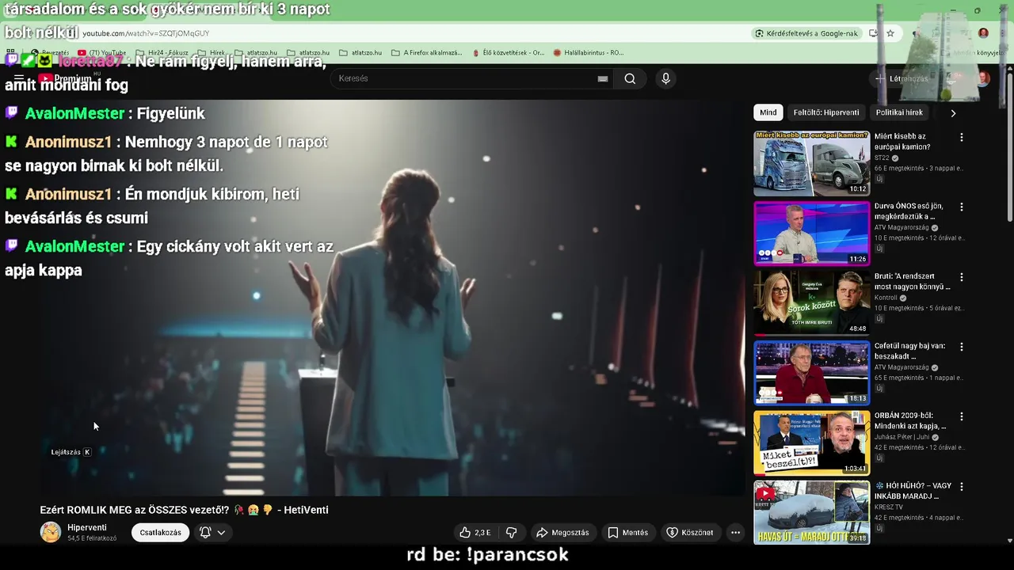
Task: Click the youtube.com address bar URL
Action: tap(146, 33)
